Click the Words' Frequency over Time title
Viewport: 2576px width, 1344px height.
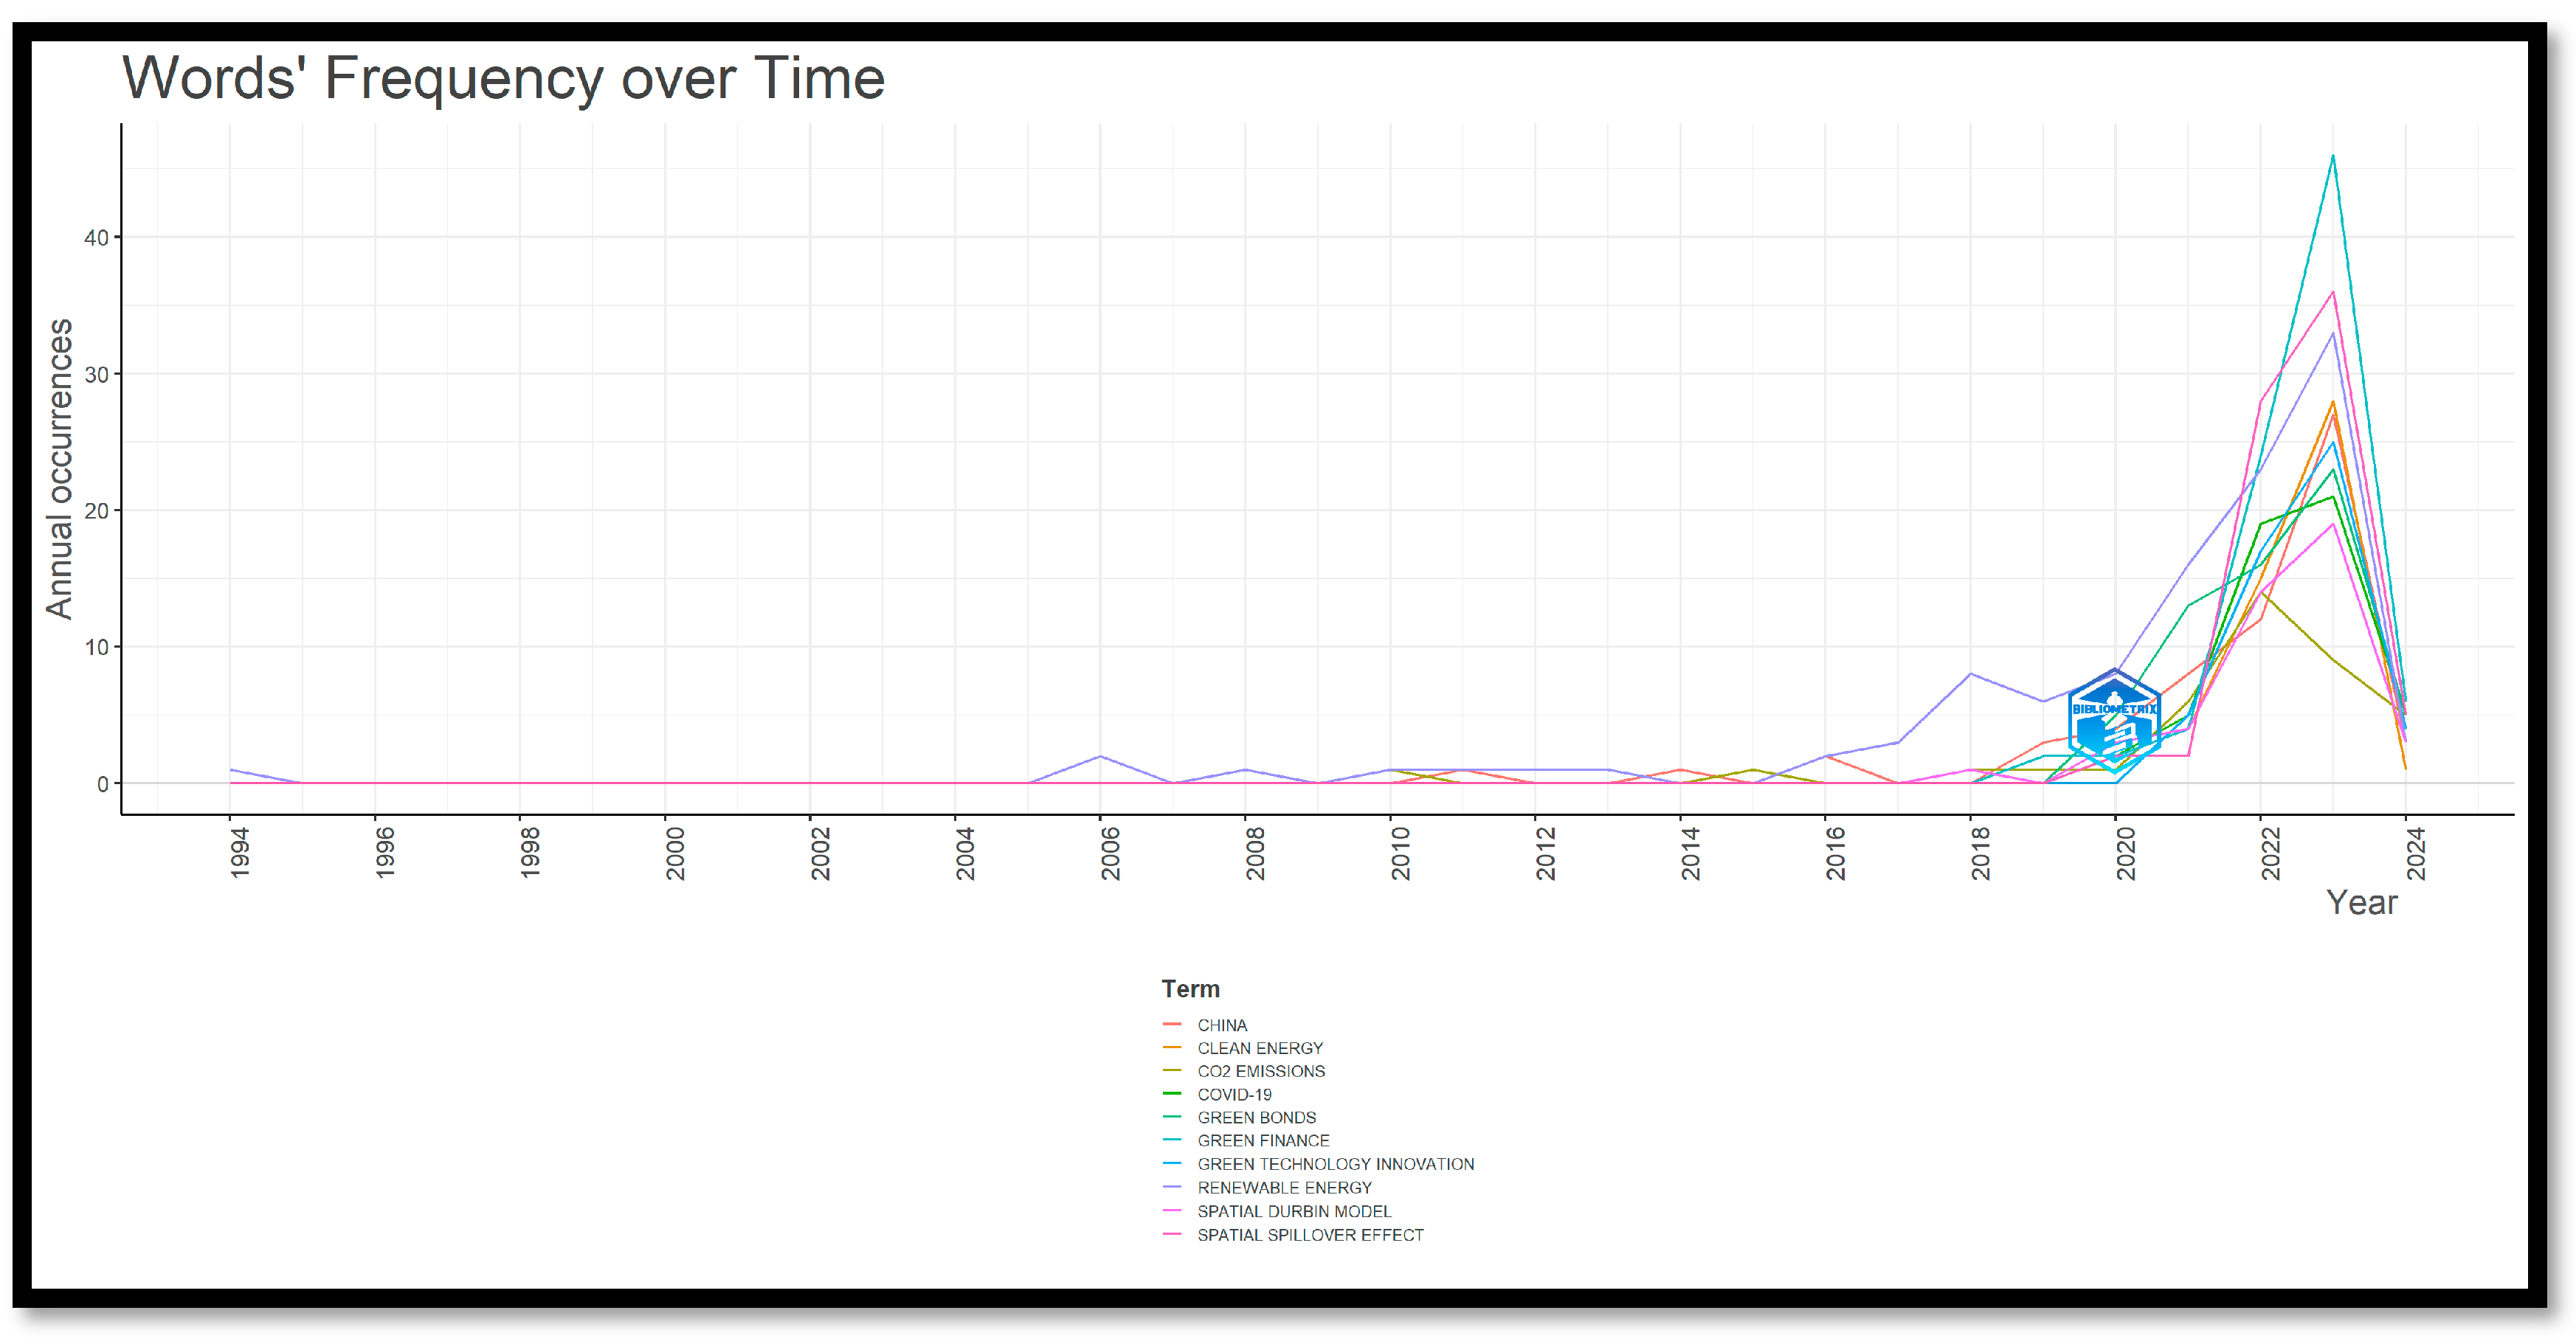pos(503,78)
